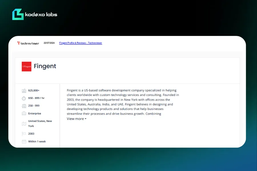257x171 pixels.
Task: Click the Techreviewer logo
Action: pos(28,43)
